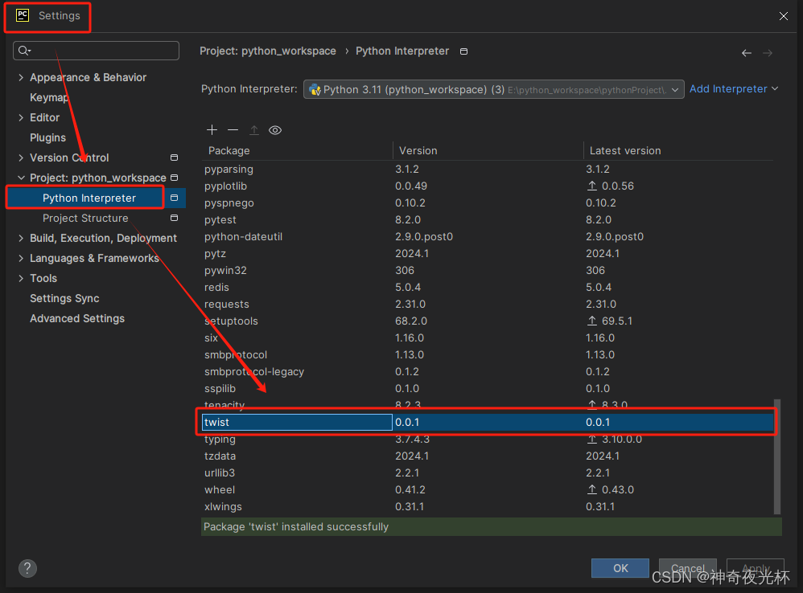Viewport: 803px width, 593px height.
Task: Collapse the Project: python_workspace node
Action: (21, 178)
